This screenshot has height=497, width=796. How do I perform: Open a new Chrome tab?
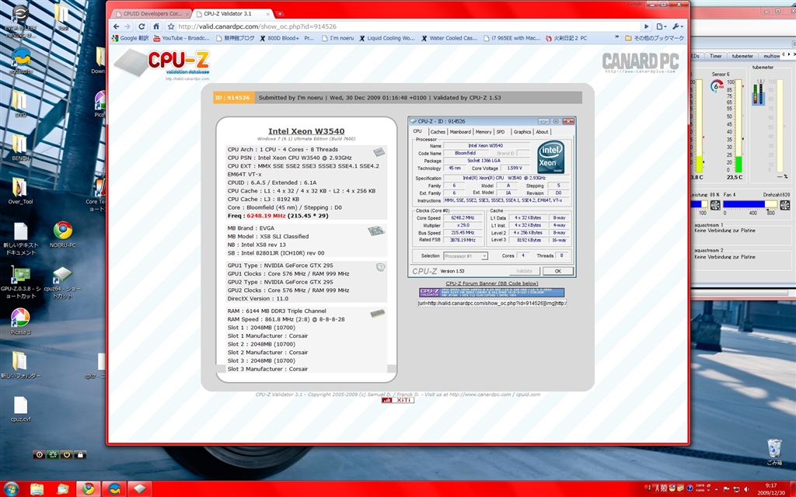click(x=280, y=14)
